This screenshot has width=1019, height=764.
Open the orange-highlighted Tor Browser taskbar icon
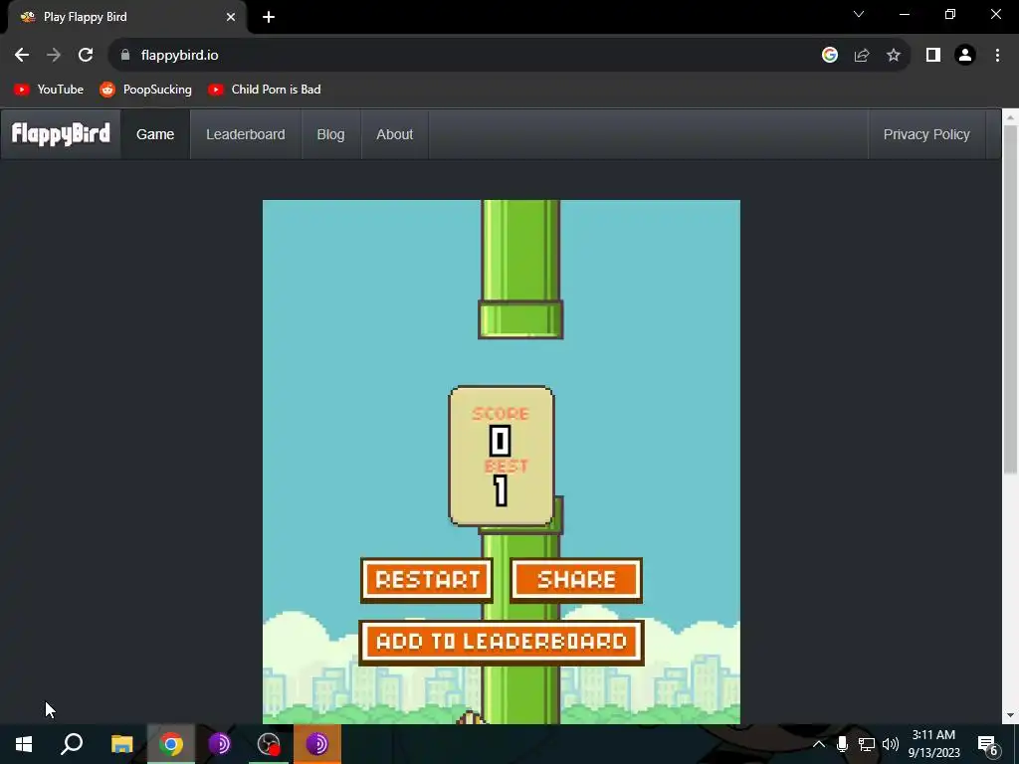(x=317, y=744)
